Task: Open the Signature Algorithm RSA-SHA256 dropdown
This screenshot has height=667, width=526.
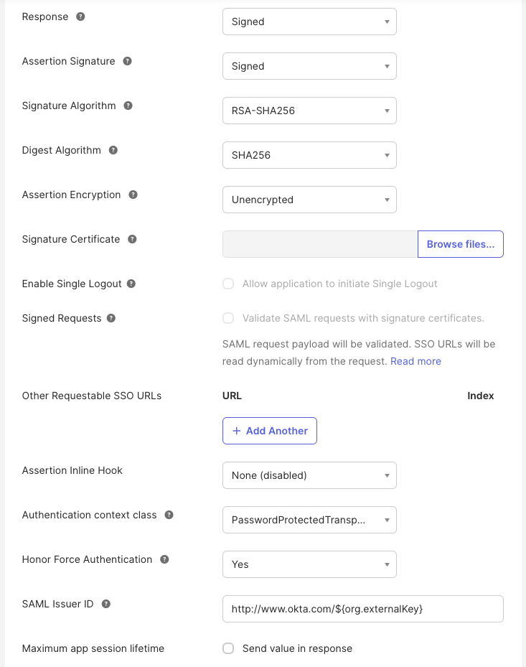Action: coord(309,111)
